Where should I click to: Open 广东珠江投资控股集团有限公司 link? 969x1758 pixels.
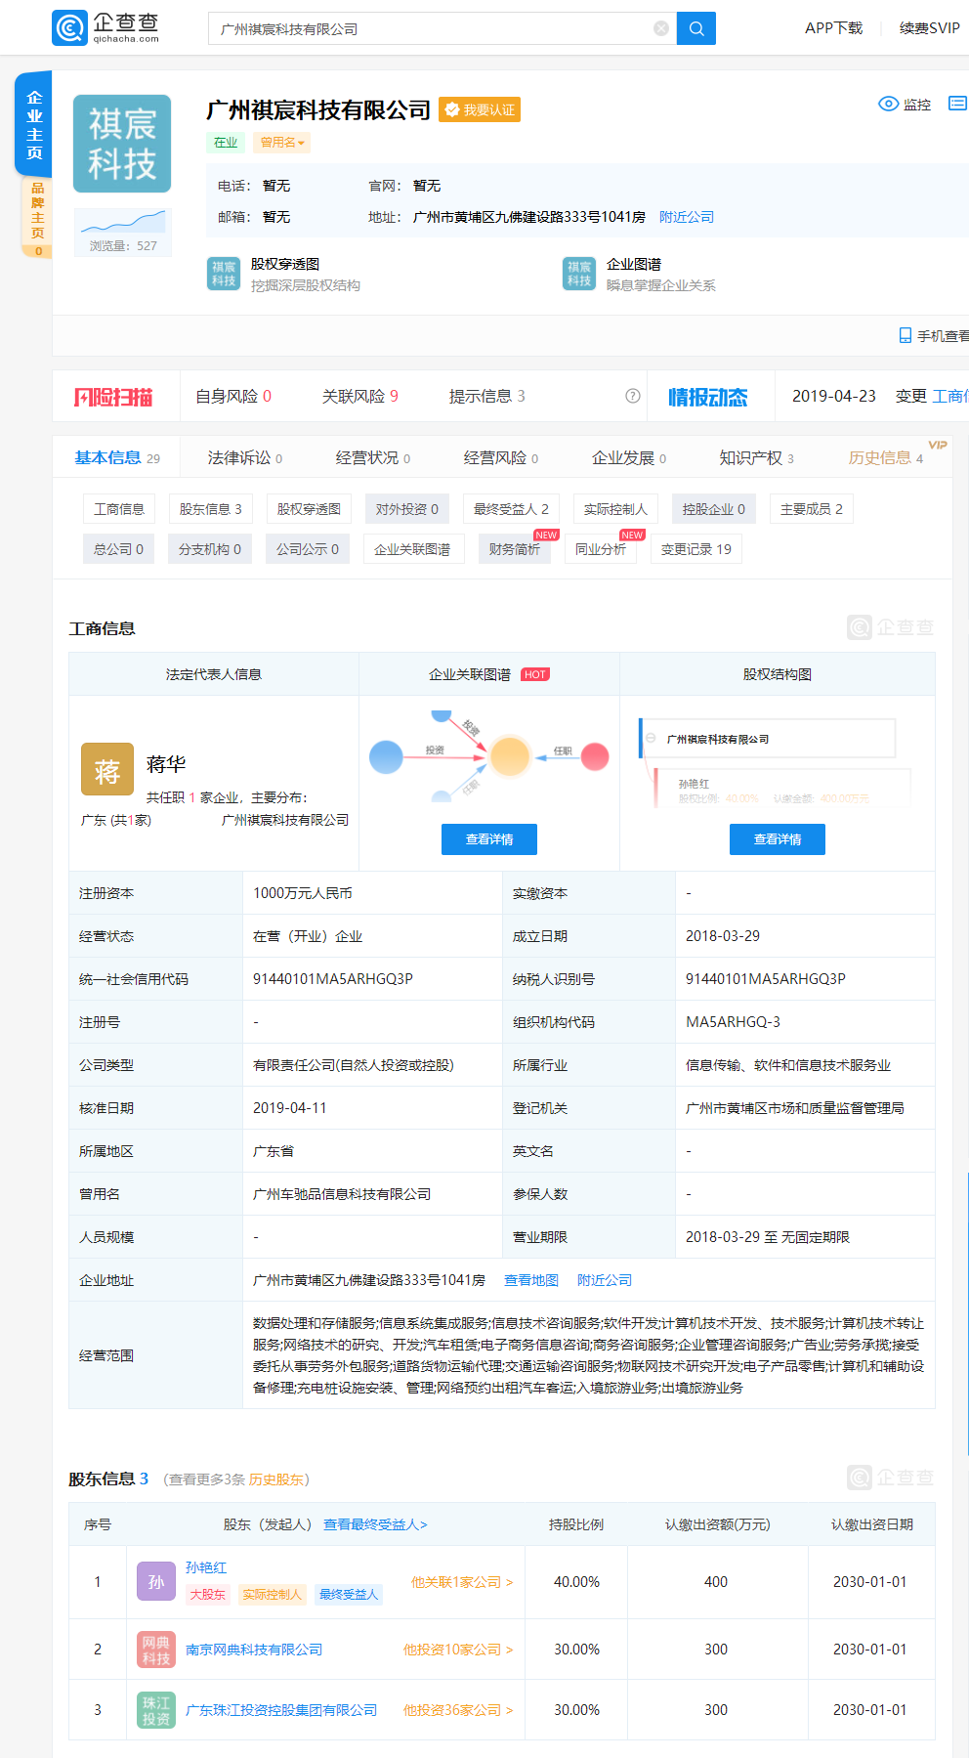[x=281, y=1710]
